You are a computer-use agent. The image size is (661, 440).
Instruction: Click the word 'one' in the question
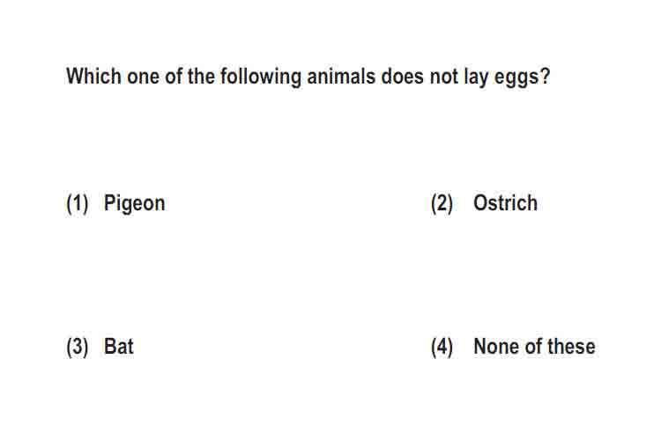(x=143, y=77)
